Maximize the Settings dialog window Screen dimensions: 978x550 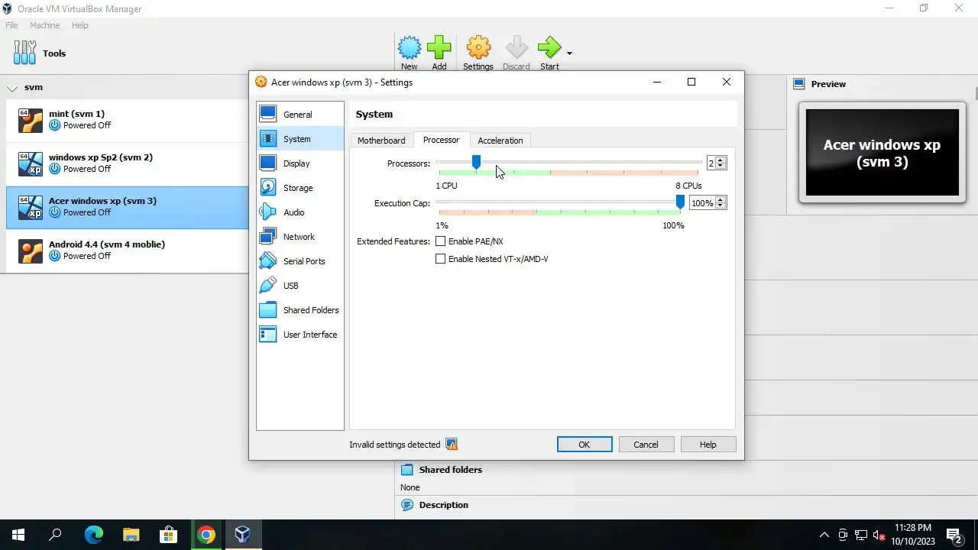pyautogui.click(x=691, y=82)
